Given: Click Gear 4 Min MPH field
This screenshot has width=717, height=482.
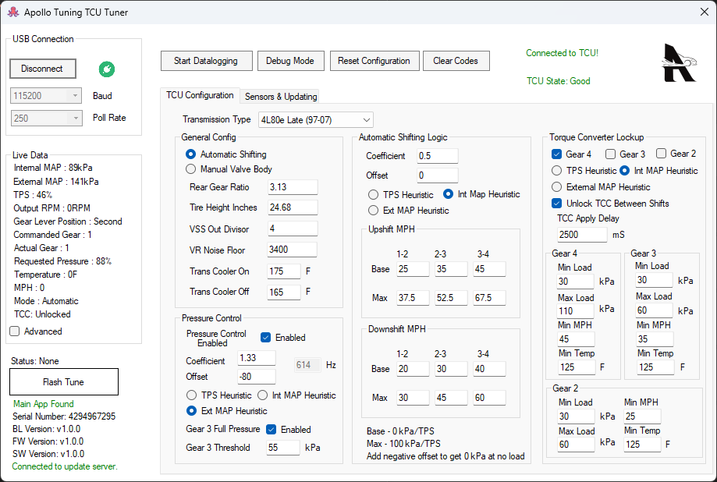Looking at the screenshot, I should (x=576, y=338).
